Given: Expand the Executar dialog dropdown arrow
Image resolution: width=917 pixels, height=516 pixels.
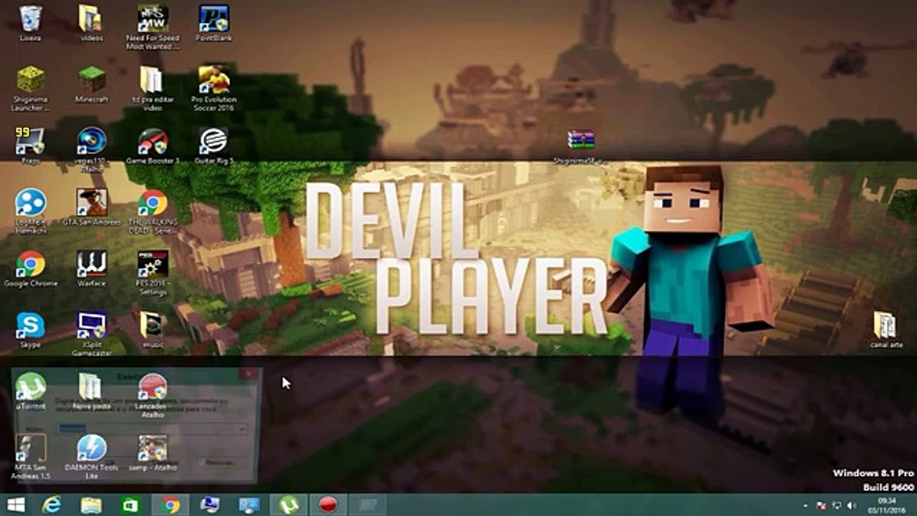Looking at the screenshot, I should [242, 429].
